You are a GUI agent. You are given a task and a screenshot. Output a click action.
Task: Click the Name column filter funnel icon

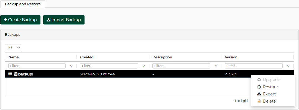(x=71, y=66)
